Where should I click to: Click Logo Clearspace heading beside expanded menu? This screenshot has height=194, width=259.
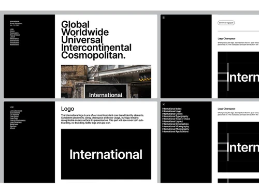226,109
